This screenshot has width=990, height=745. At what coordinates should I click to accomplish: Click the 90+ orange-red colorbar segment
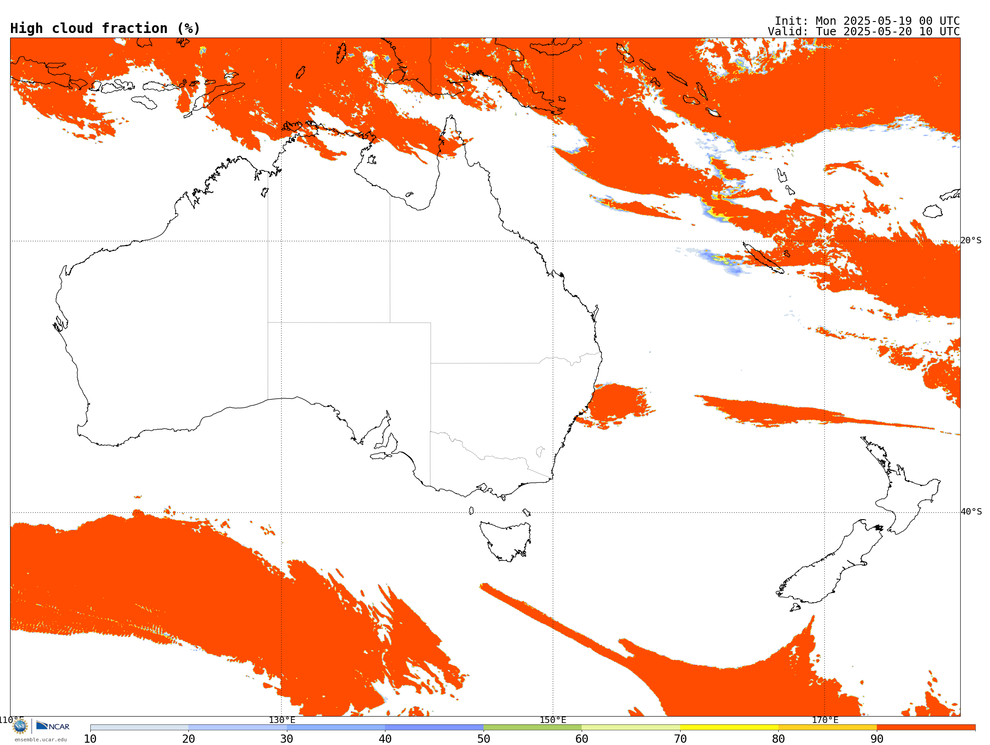point(926,728)
